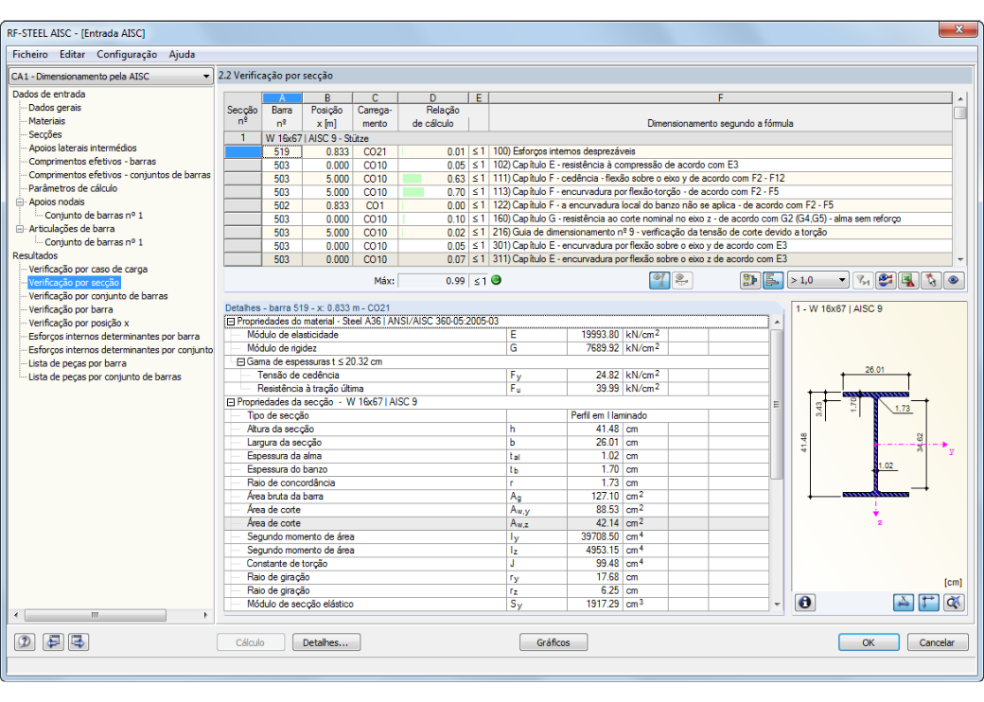
Task: Click the 'Tensão de cedência' row
Action: click(496, 376)
